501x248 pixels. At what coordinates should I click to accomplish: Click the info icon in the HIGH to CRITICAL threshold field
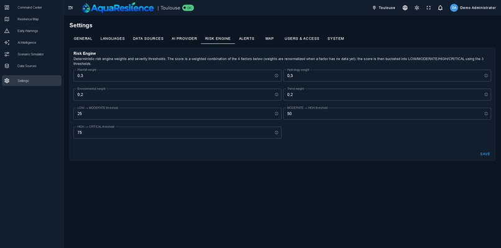coord(277,133)
